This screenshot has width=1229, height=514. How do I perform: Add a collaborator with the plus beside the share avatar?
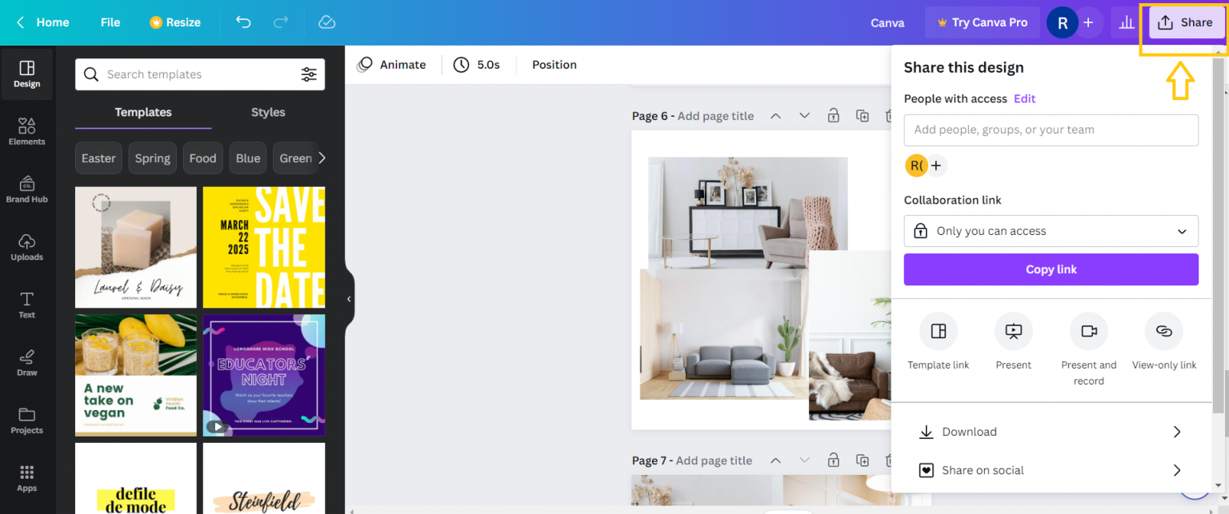click(936, 166)
